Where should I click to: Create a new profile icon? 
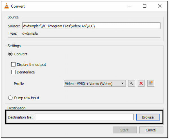coord(151,83)
